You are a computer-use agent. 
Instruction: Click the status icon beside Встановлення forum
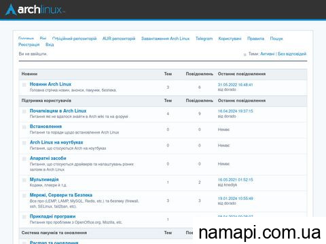coord(24,127)
